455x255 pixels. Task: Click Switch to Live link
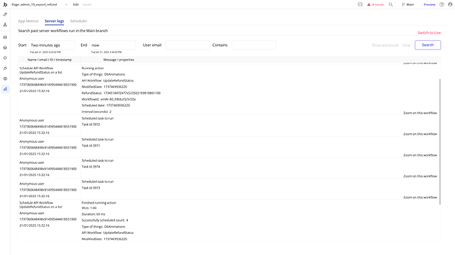(429, 33)
